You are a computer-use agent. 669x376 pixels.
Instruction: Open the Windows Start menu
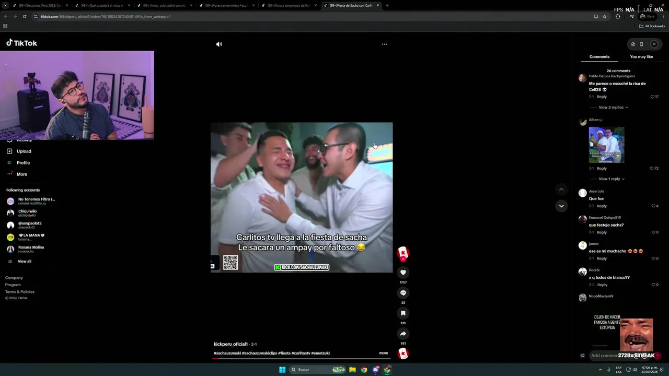pos(282,370)
